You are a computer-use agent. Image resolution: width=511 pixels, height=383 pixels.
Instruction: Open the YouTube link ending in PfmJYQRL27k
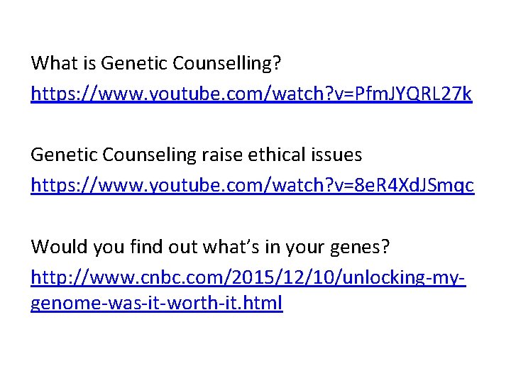251,94
